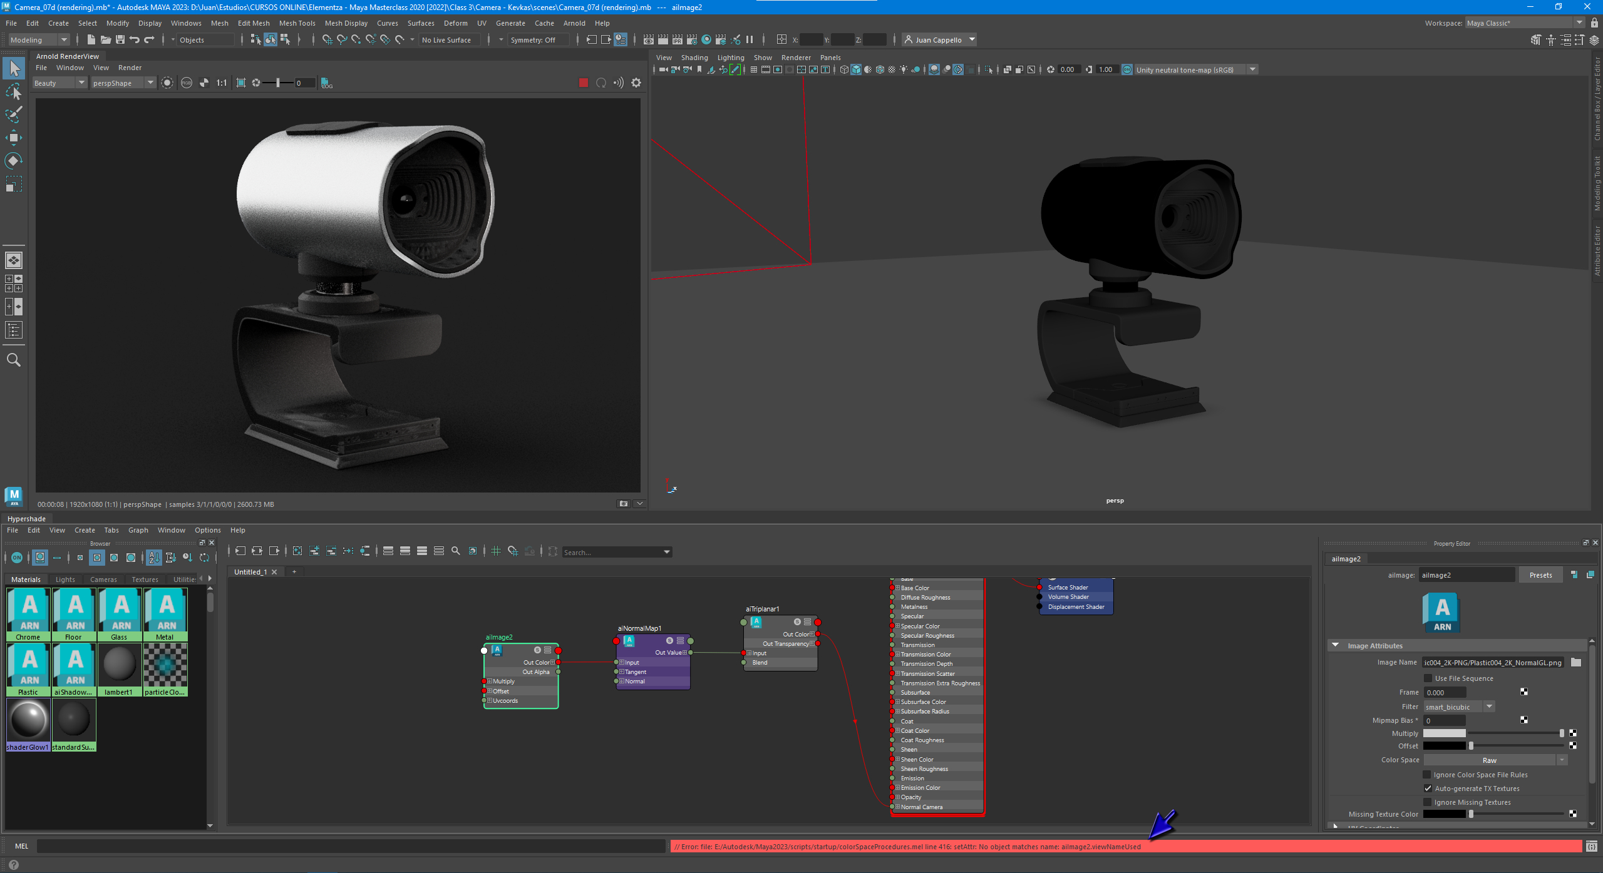The width and height of the screenshot is (1603, 873).
Task: Stop the Arnold render with red button
Action: point(584,83)
